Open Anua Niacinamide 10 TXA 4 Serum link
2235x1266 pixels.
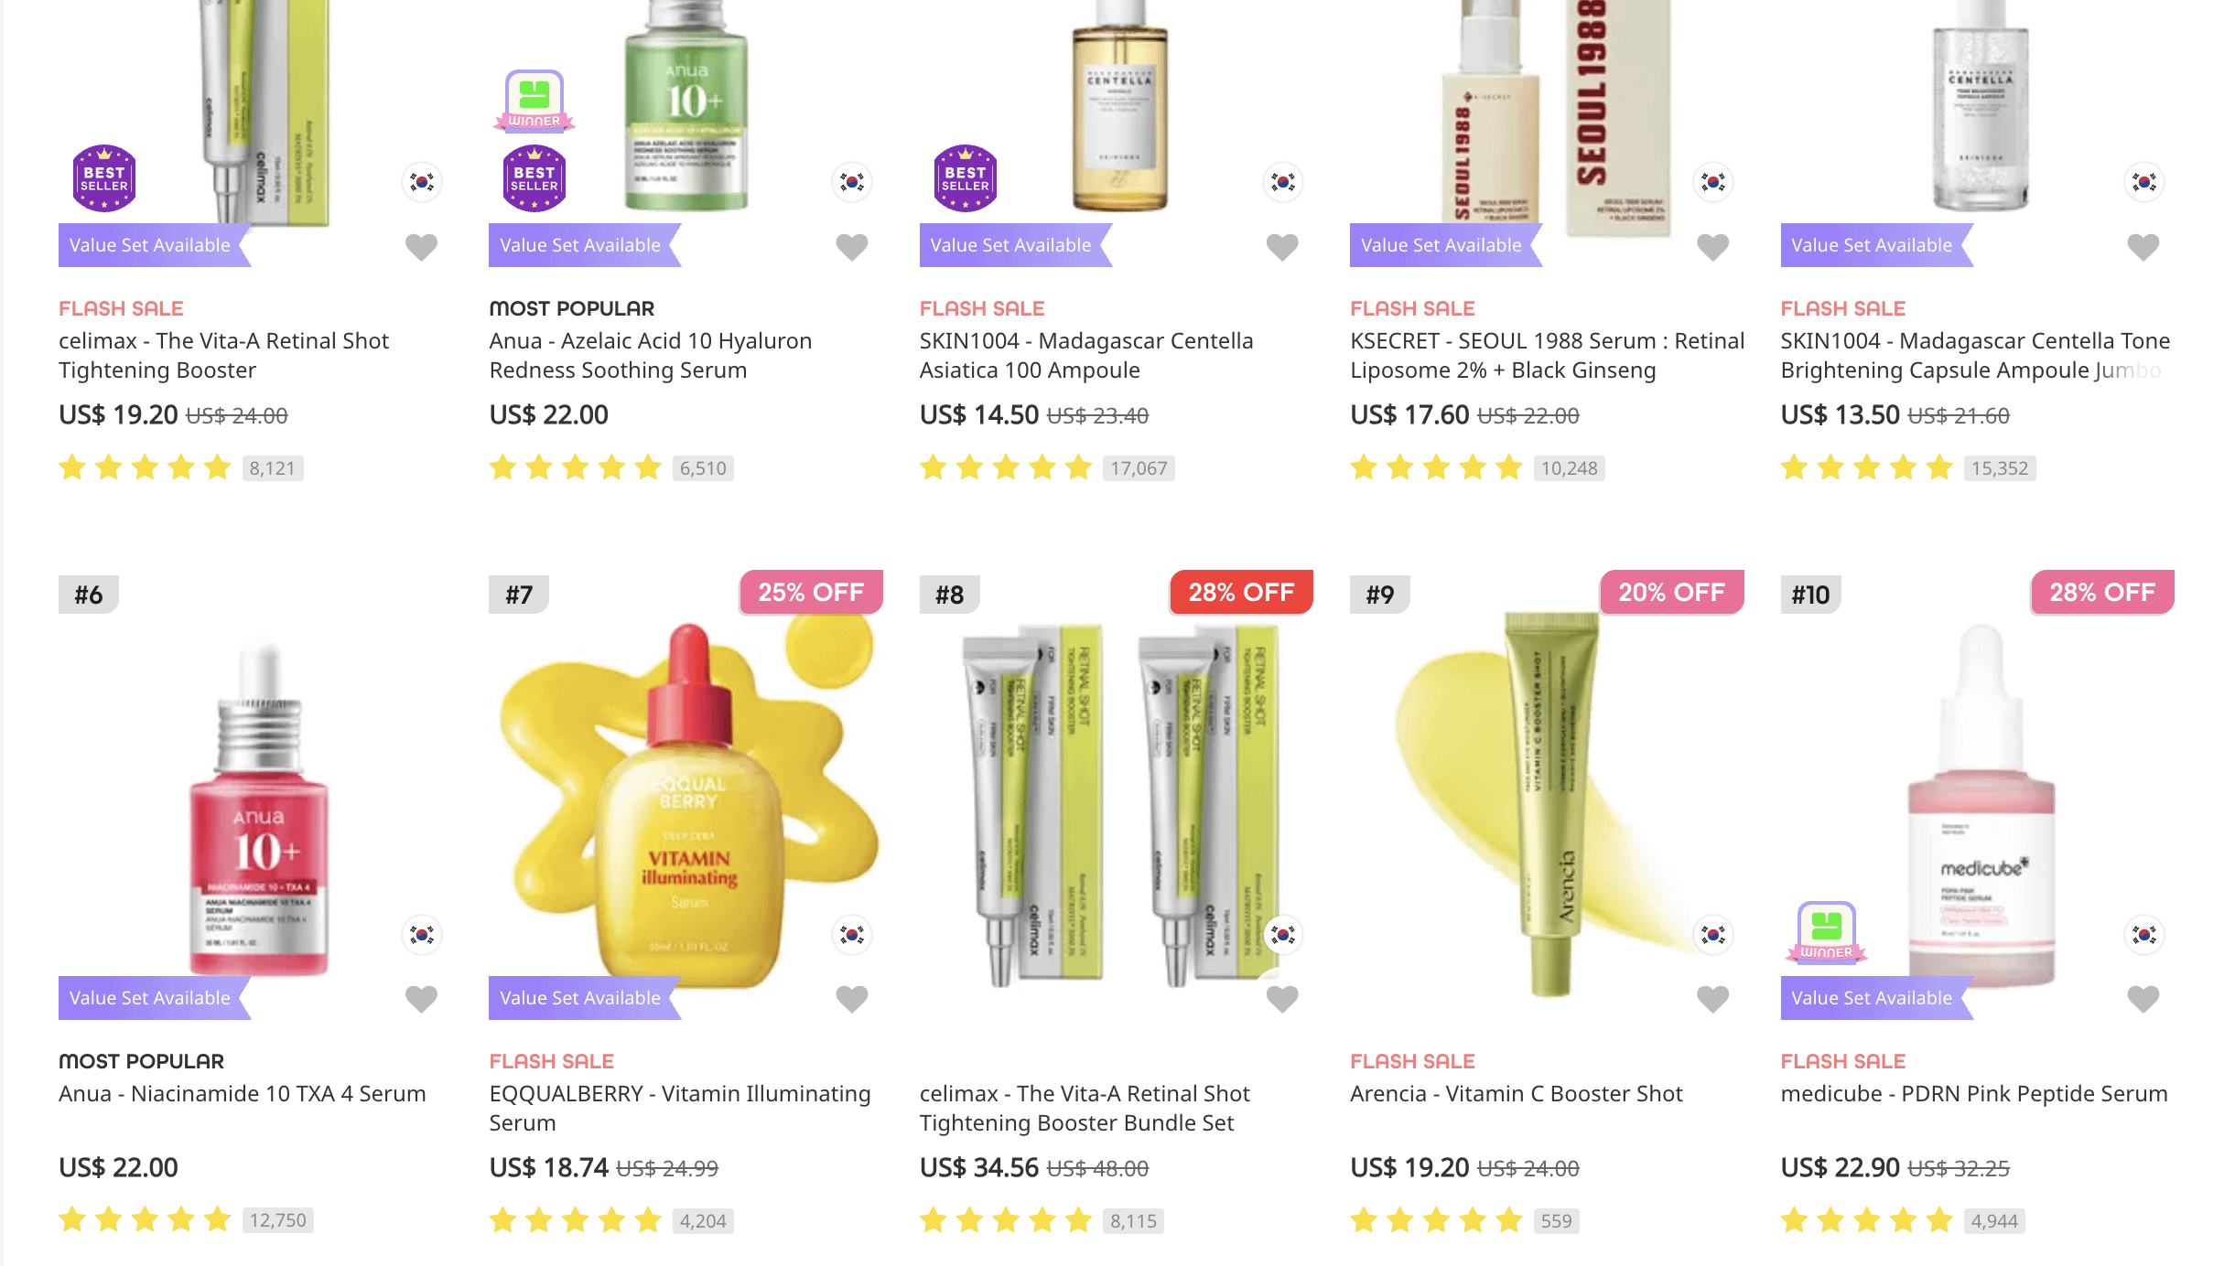243,1094
